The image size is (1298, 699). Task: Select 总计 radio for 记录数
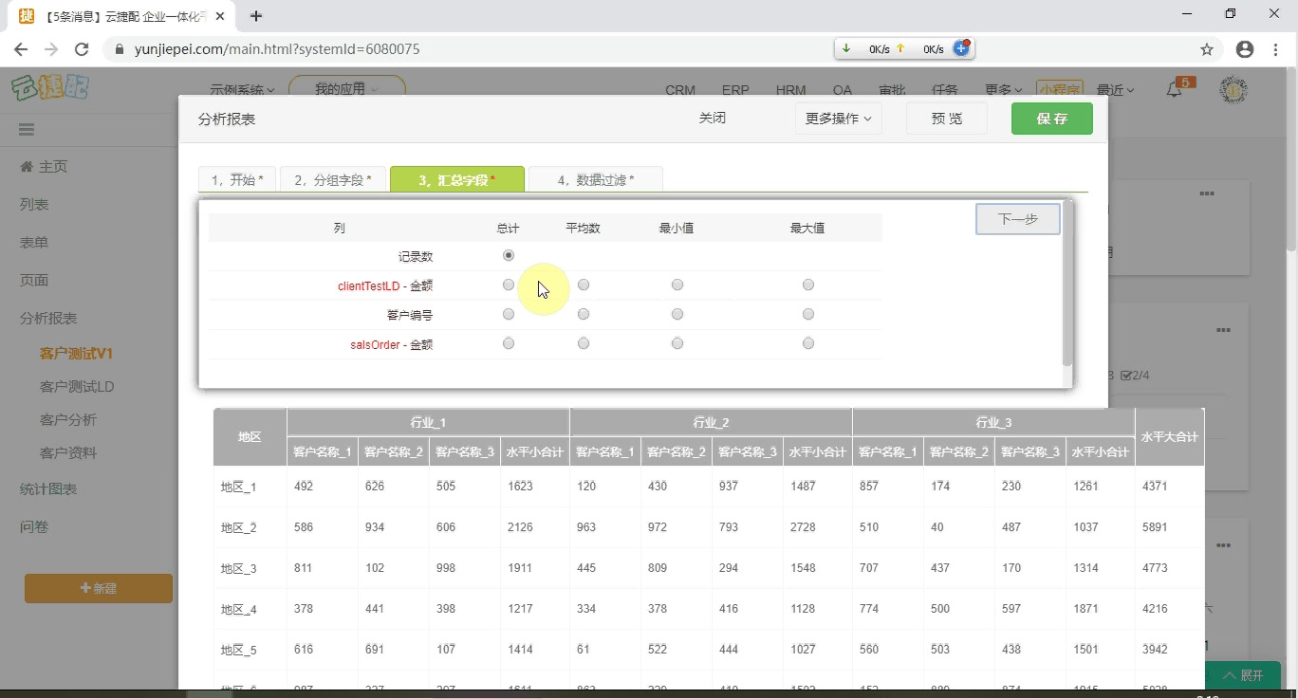(509, 255)
